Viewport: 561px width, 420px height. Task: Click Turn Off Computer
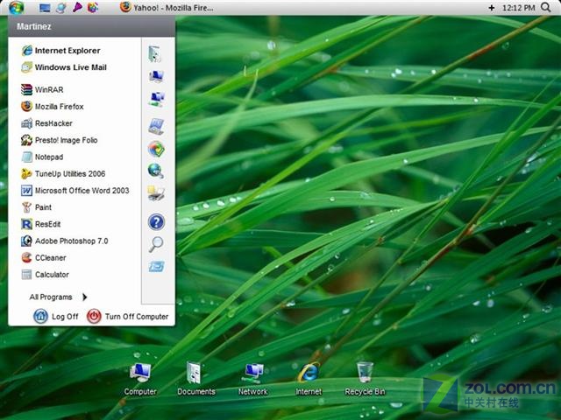pos(127,317)
